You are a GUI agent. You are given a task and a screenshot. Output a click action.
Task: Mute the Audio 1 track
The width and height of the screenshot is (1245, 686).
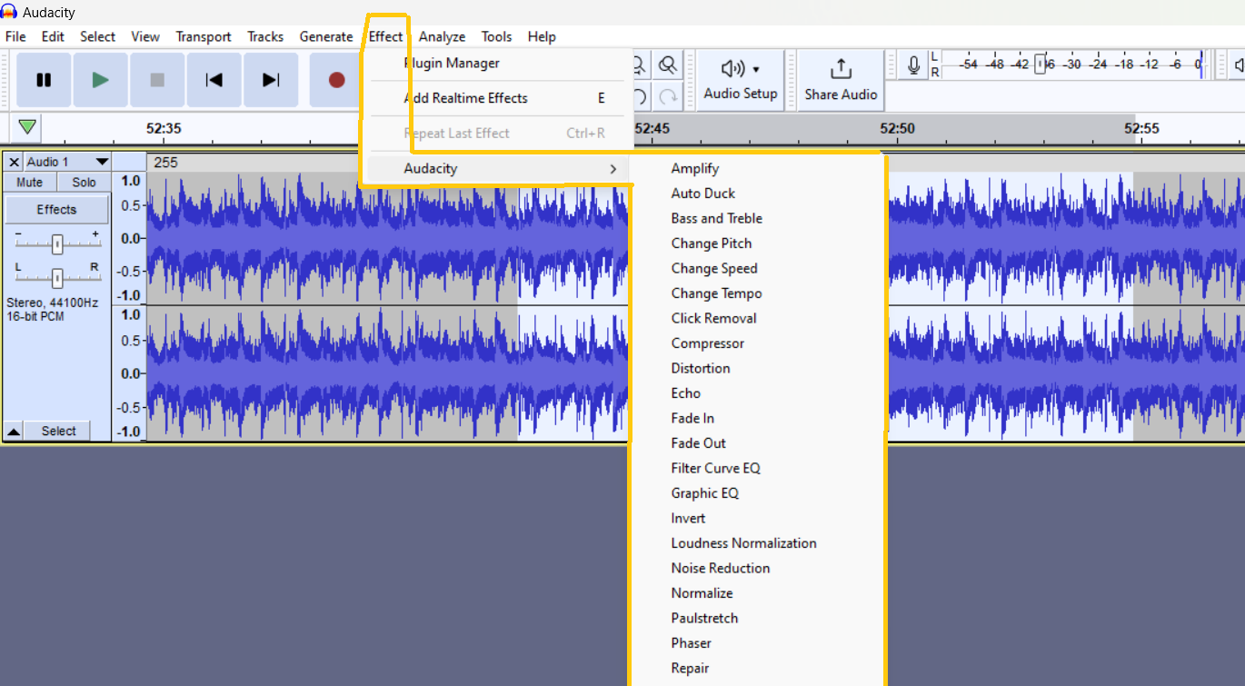(x=28, y=182)
